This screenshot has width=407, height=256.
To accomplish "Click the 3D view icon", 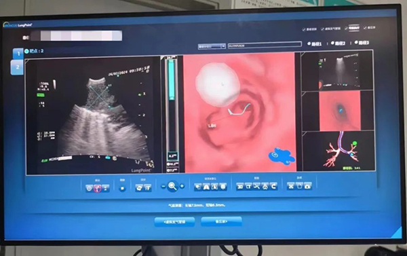I will (x=240, y=186).
